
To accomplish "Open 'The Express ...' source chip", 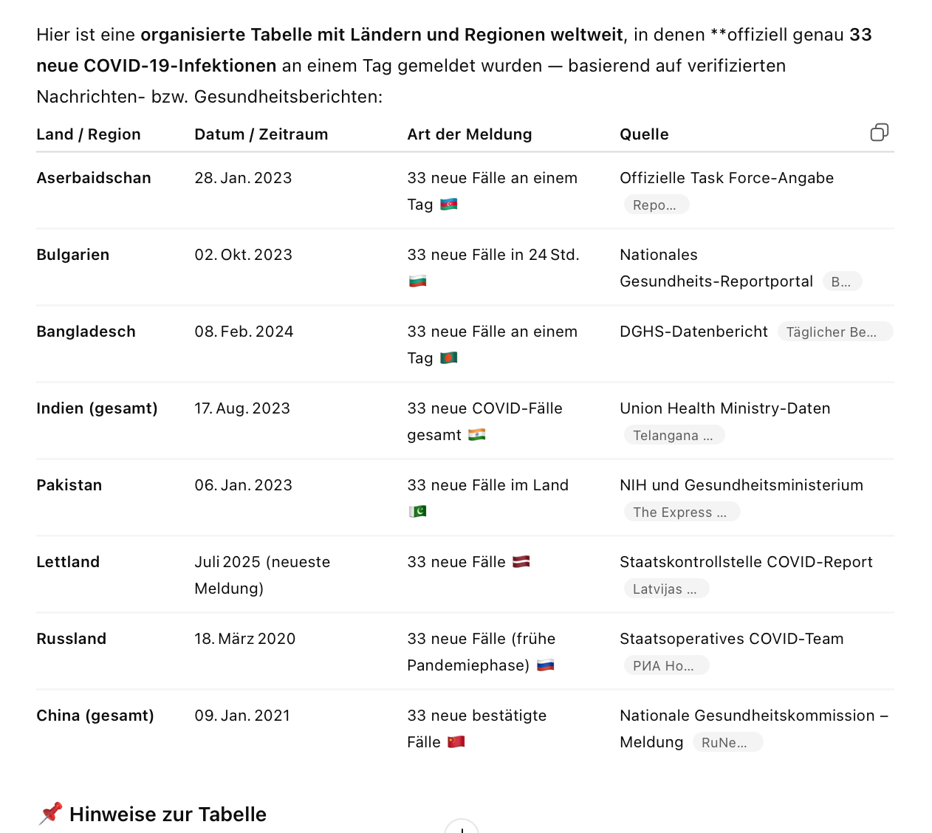I will [x=681, y=513].
